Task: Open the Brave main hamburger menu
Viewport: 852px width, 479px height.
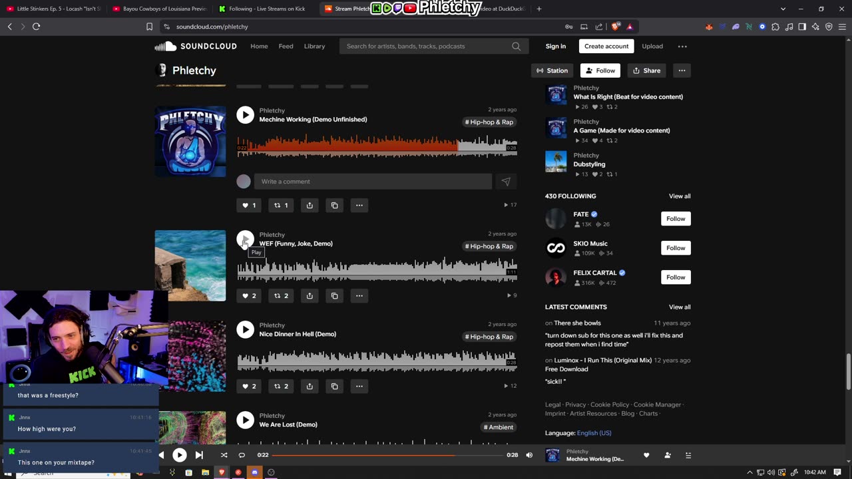Action: tap(842, 27)
